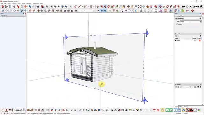Select the arrow Select tool in toolbar
This screenshot has width=204, height=115.
pos(71,6)
